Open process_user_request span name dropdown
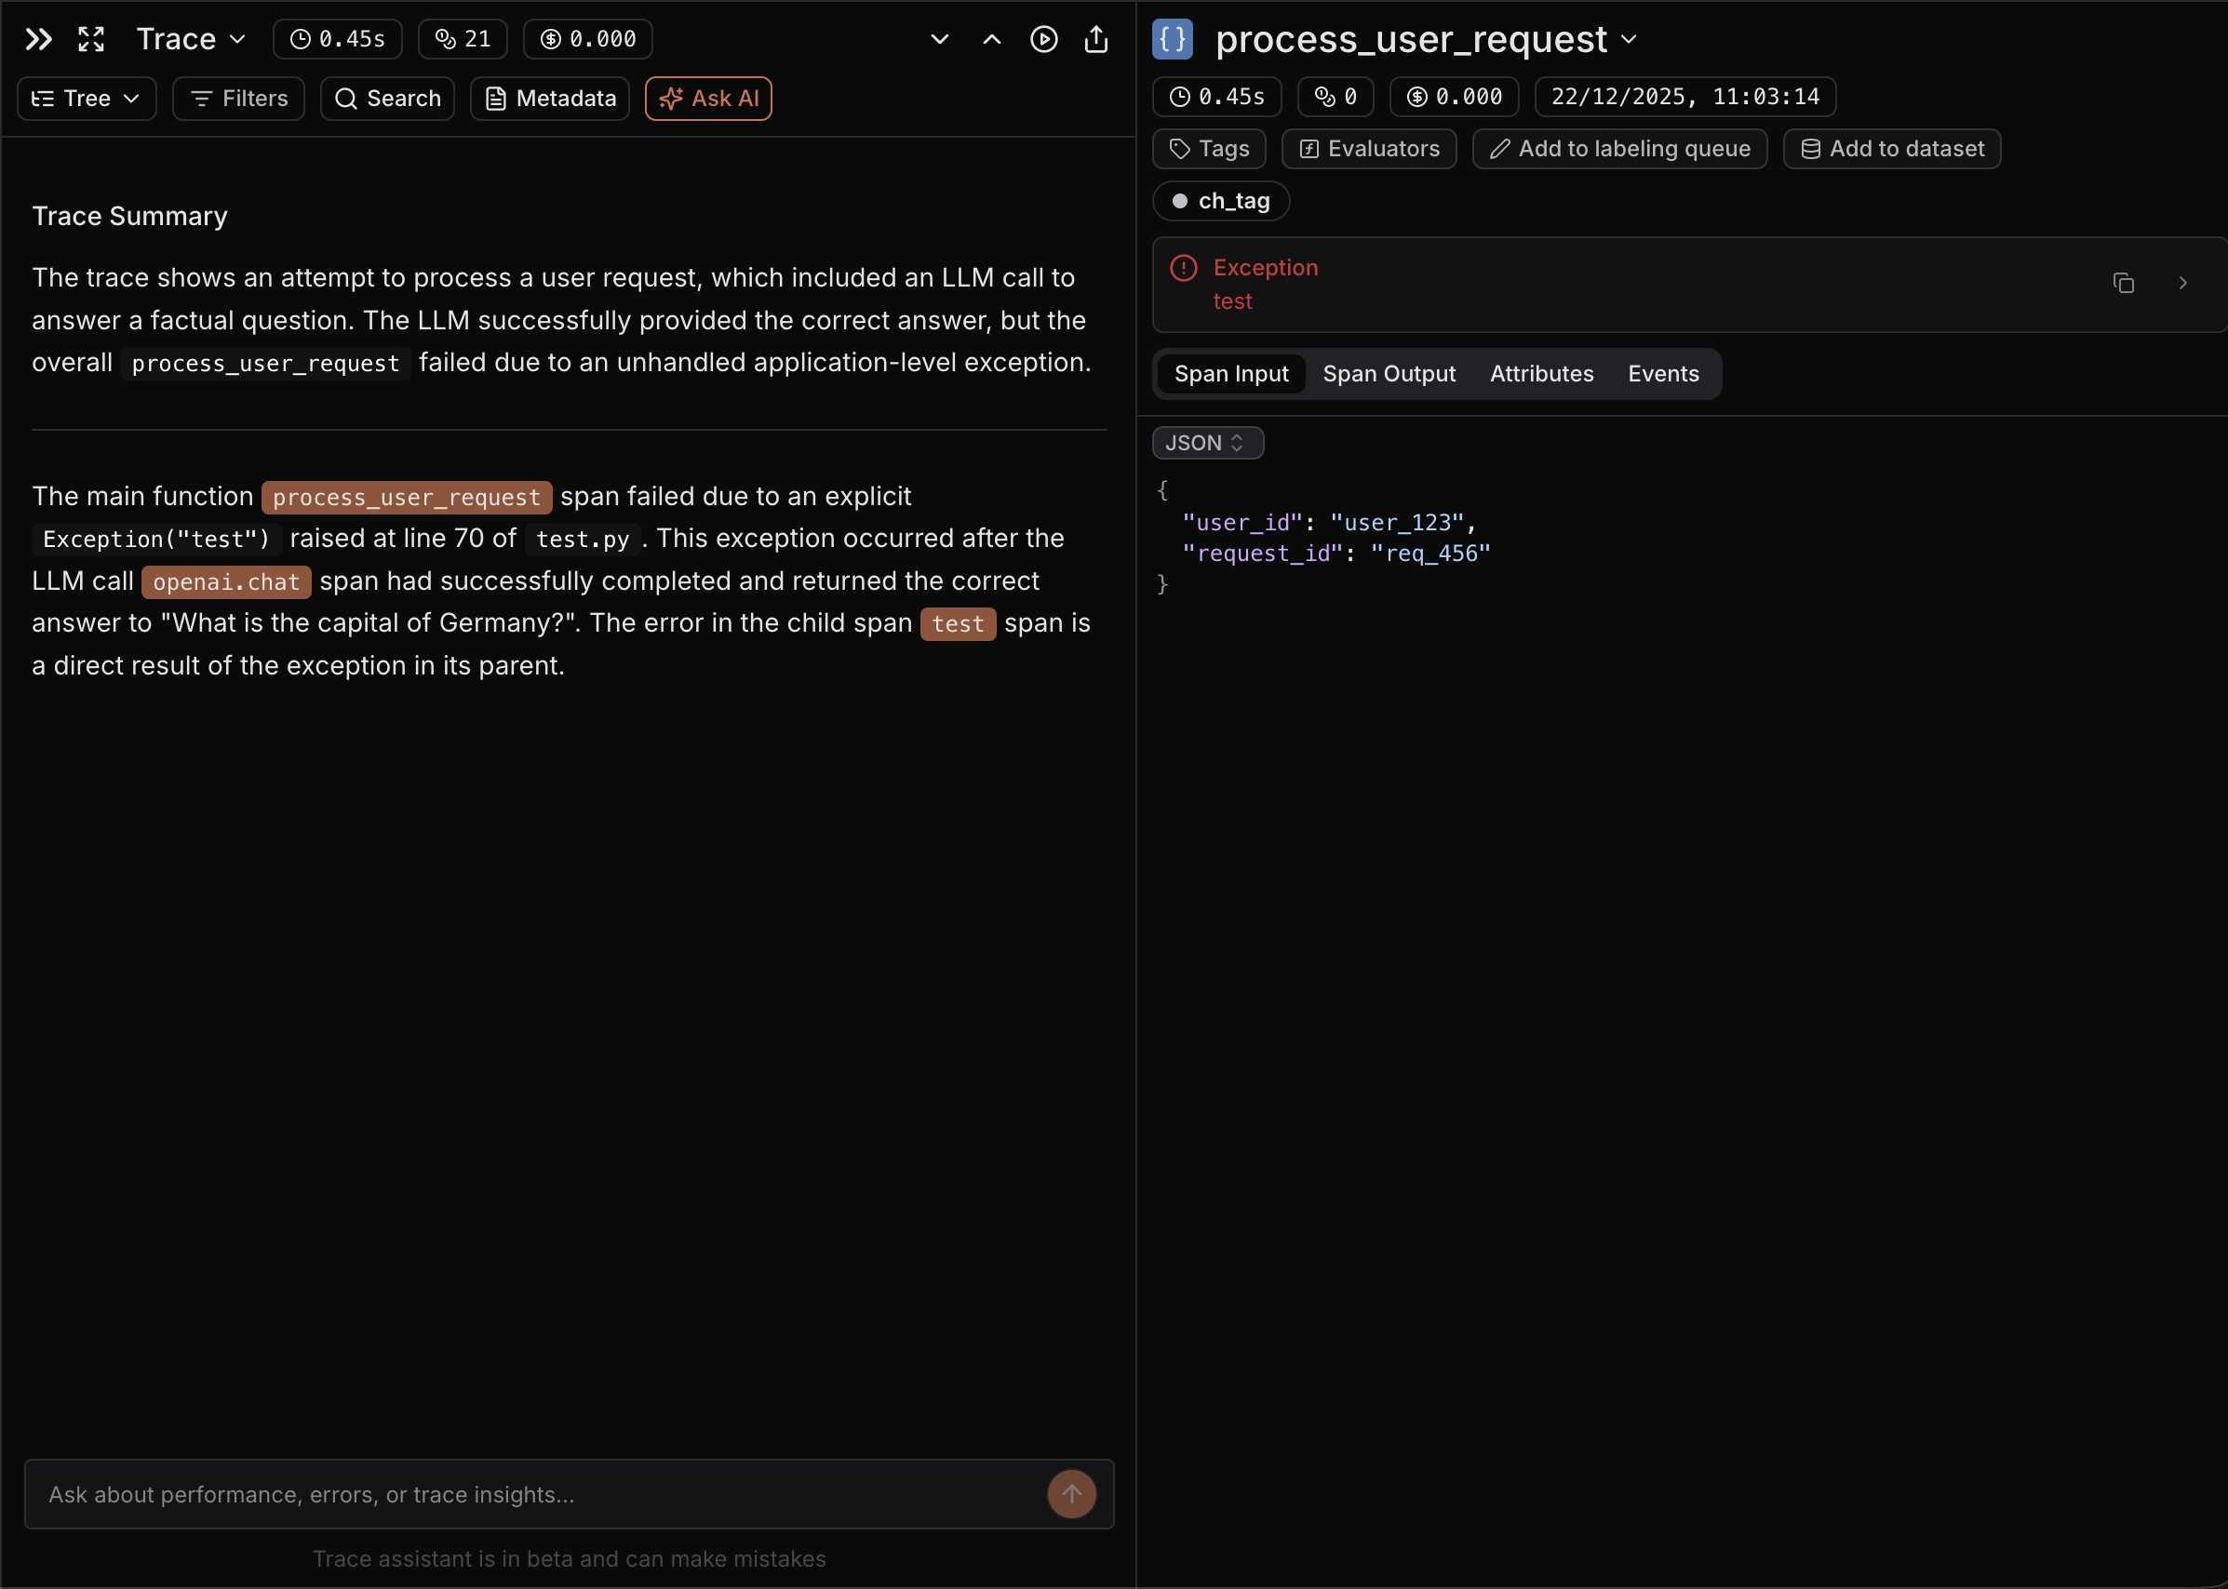The width and height of the screenshot is (2228, 1589). tap(1628, 39)
